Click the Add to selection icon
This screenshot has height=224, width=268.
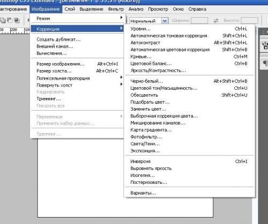click(x=3, y=20)
